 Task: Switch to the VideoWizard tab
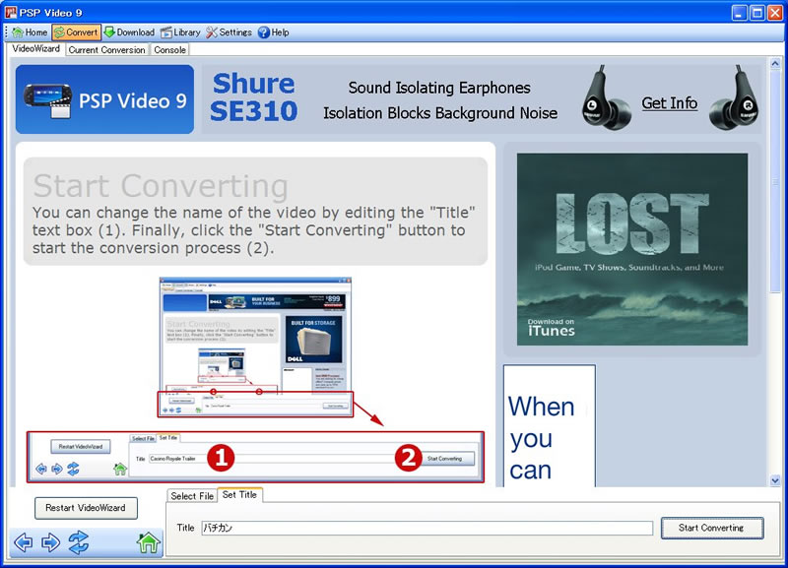pyautogui.click(x=35, y=48)
